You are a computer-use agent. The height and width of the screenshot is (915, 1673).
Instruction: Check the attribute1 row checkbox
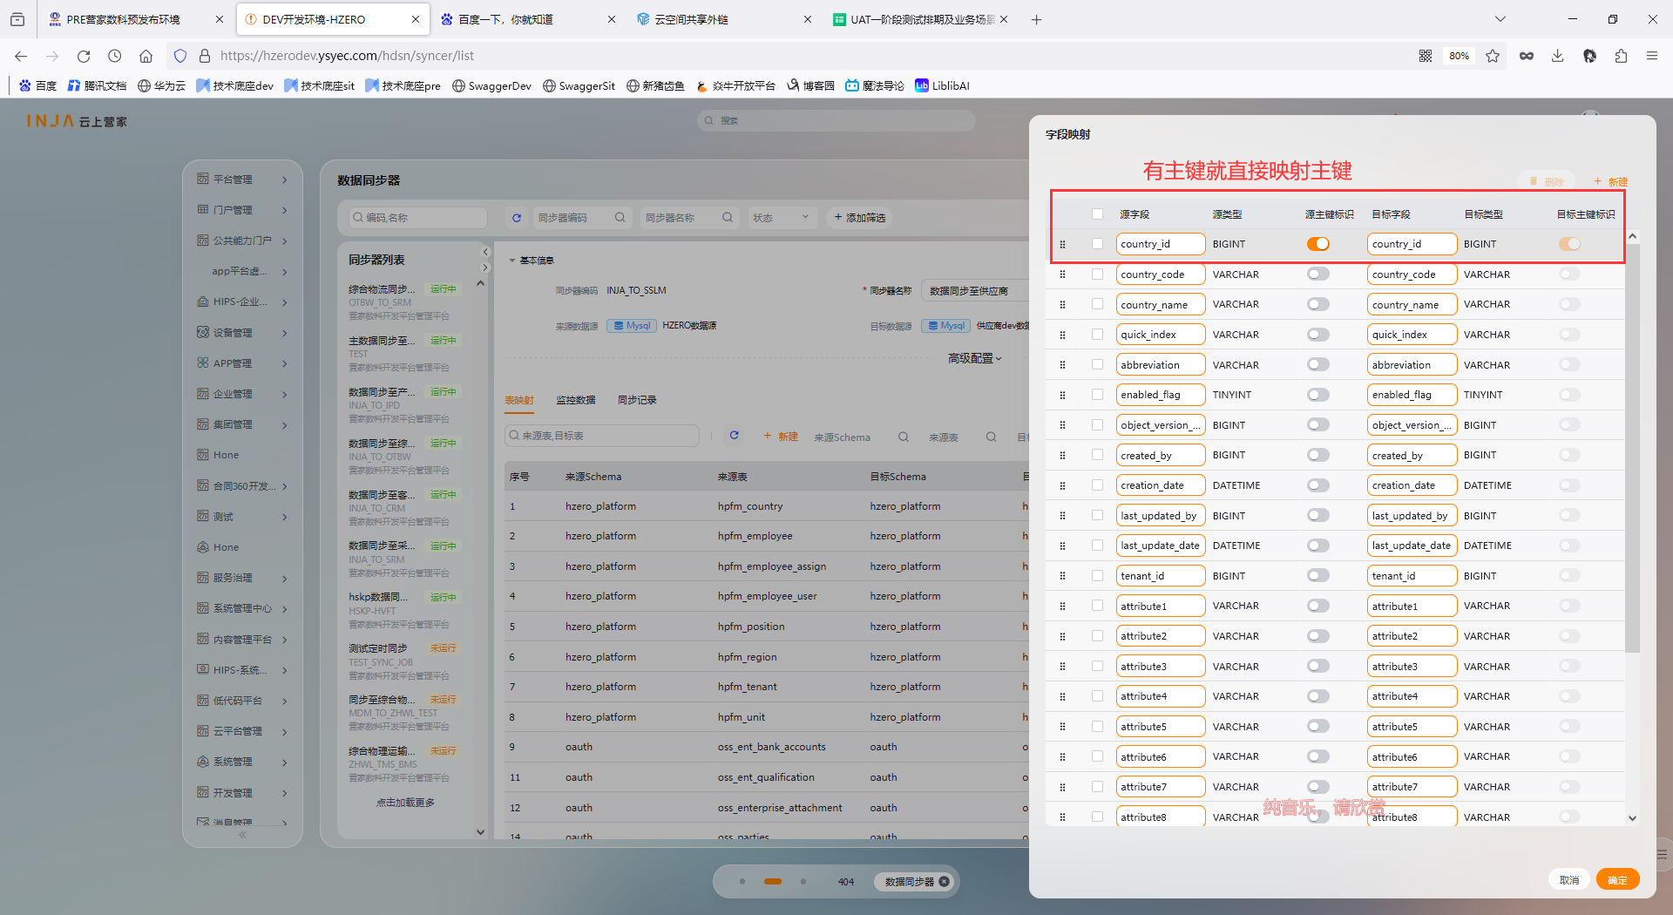coord(1097,606)
